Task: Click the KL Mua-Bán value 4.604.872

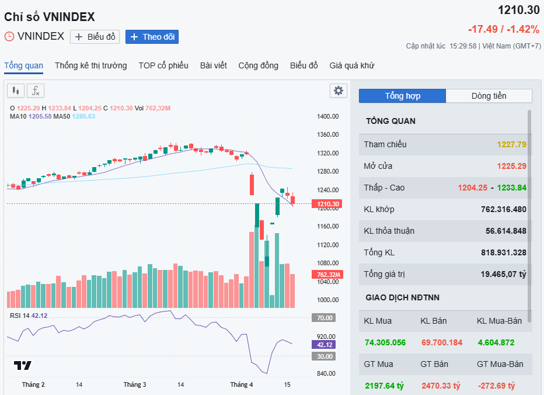Action: coord(496,342)
